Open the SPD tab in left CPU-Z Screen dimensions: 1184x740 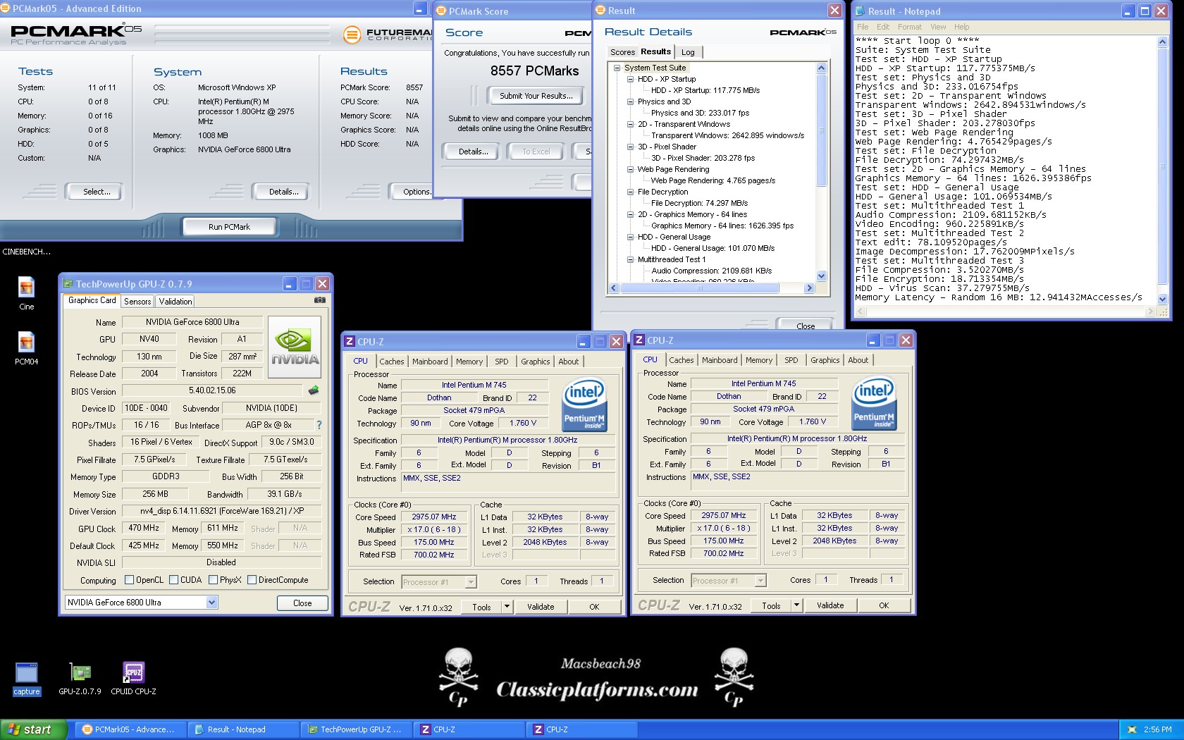click(501, 362)
